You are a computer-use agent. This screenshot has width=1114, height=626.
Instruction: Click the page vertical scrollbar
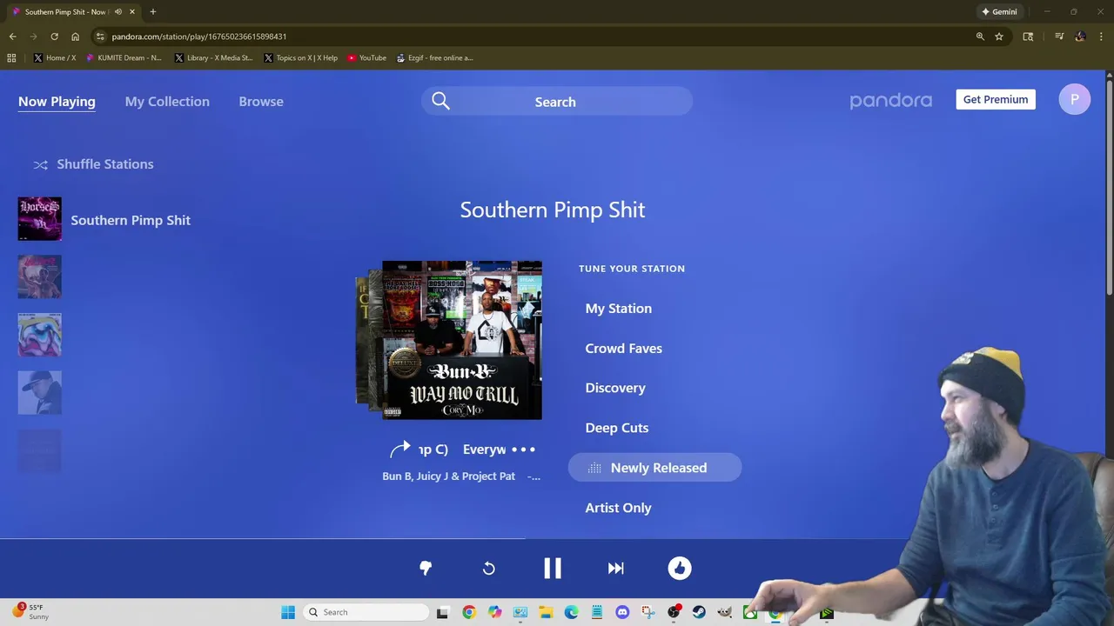(x=1109, y=187)
